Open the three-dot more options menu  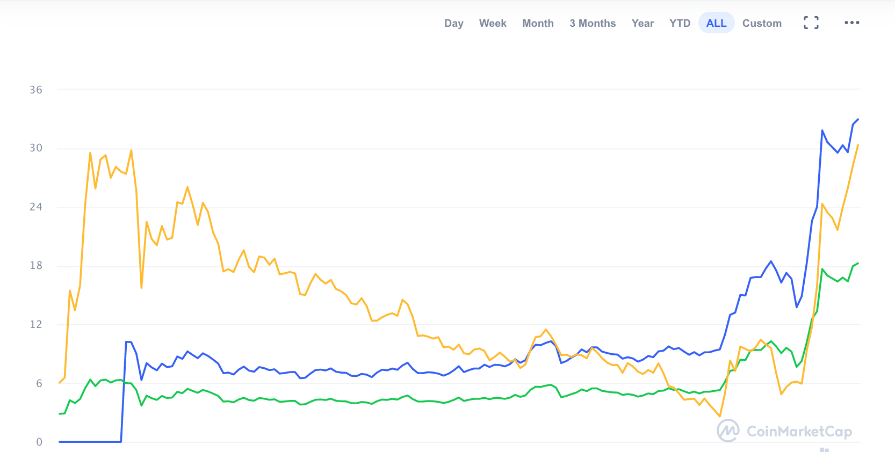(x=851, y=23)
